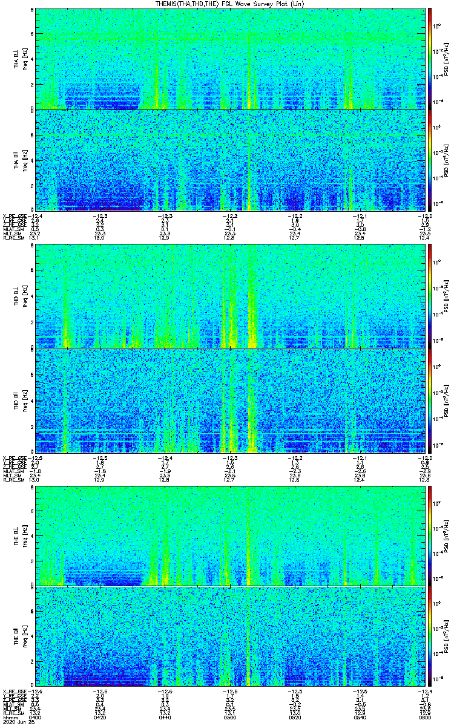Image resolution: width=454 pixels, height=726 pixels.
Task: Select the THA B-parallel spectrogram panel
Action: 230,160
